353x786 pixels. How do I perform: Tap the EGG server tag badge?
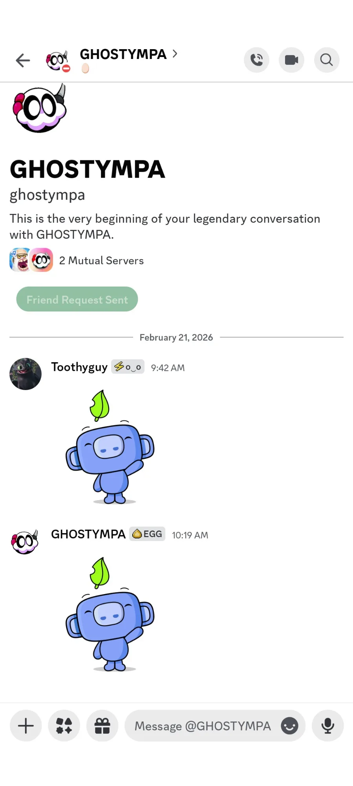[x=147, y=534]
